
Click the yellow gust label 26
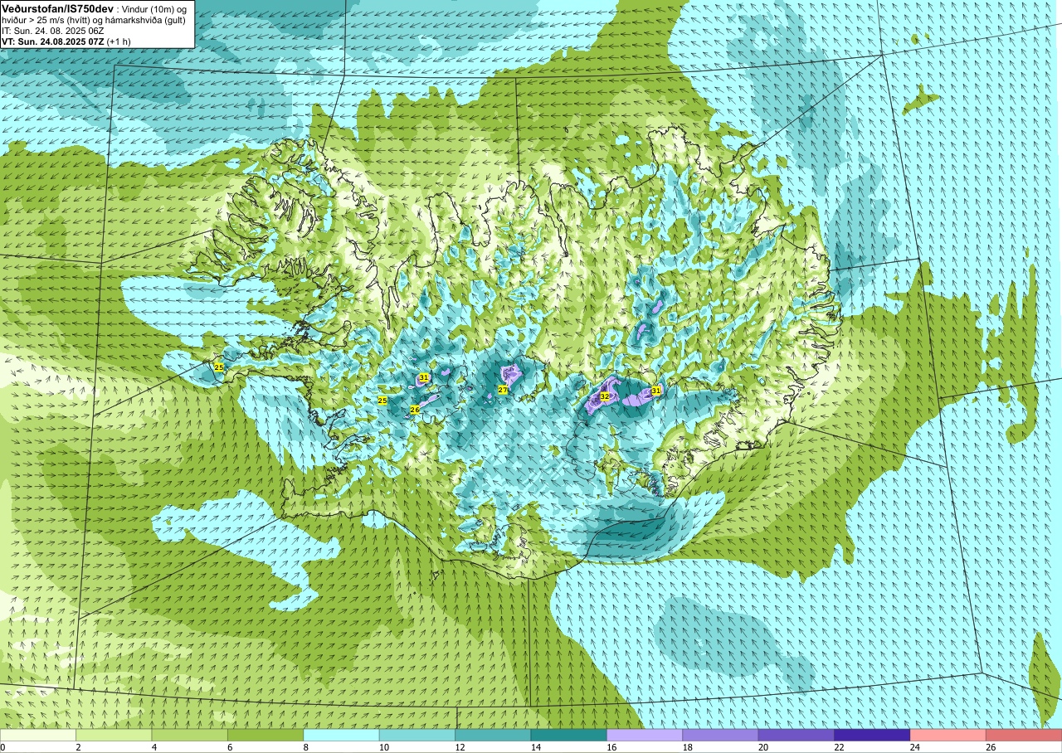click(415, 410)
